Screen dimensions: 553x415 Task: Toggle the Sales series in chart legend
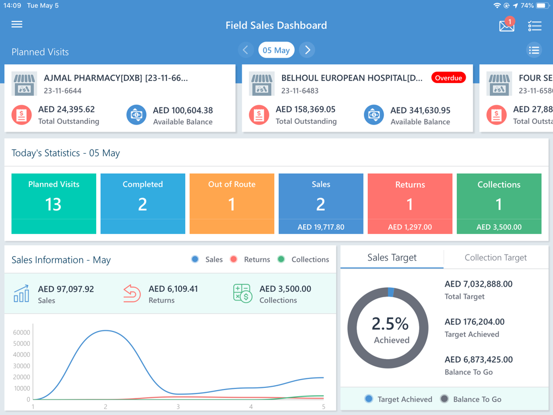207,260
